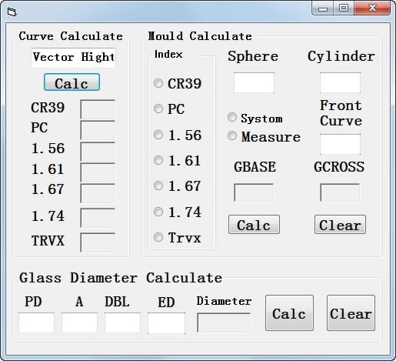396x361 pixels.
Task: Click the Vector Hight text box
Action: [73, 58]
